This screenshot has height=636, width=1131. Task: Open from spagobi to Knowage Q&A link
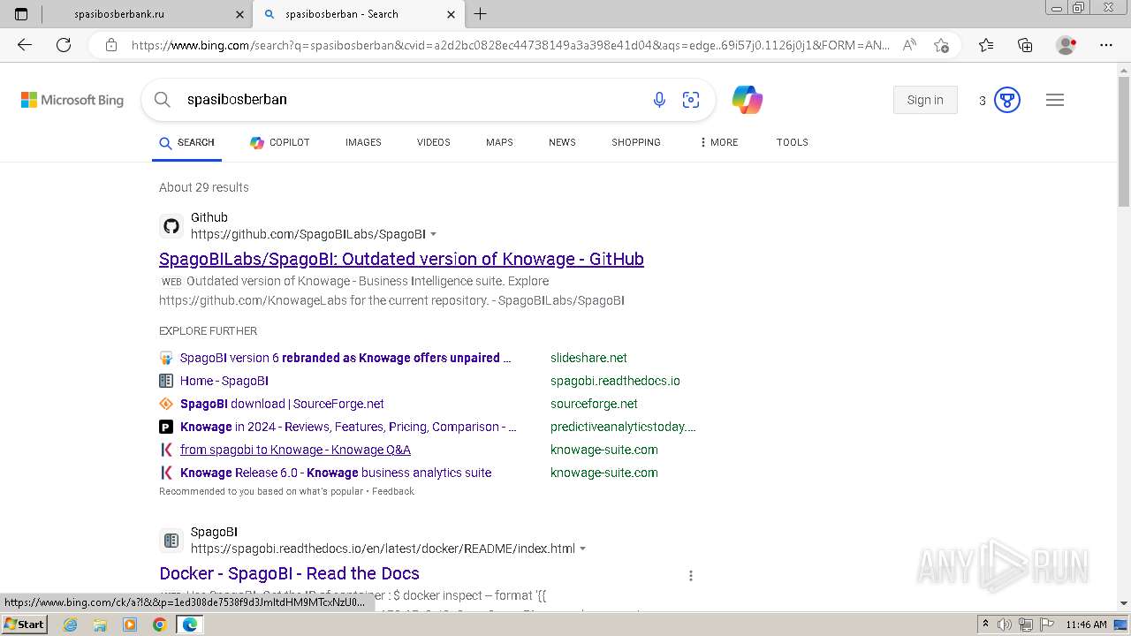[295, 450]
